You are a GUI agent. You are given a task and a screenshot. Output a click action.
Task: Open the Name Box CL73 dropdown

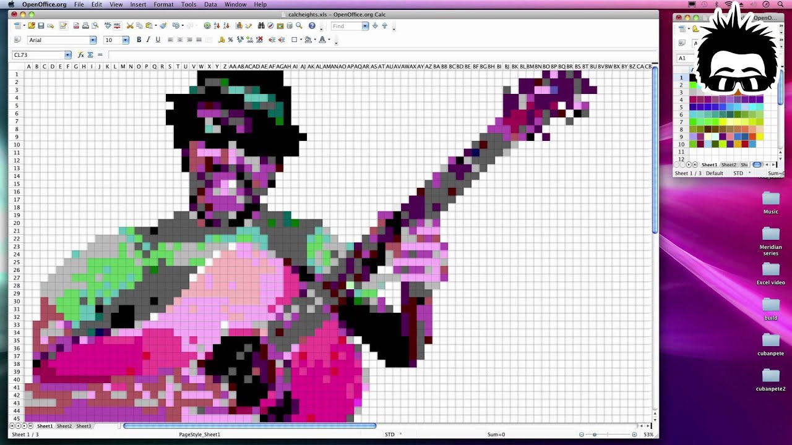click(x=67, y=55)
